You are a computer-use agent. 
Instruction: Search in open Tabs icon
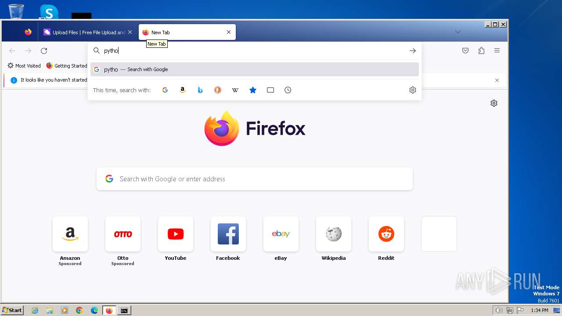click(270, 90)
